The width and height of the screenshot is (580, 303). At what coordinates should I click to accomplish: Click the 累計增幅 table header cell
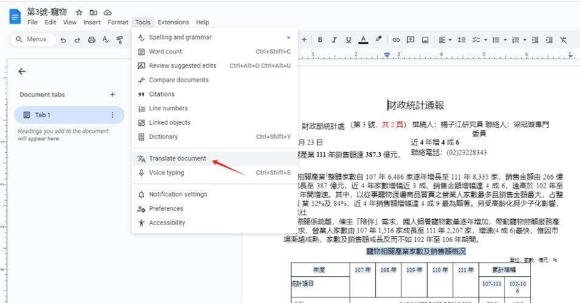point(504,270)
